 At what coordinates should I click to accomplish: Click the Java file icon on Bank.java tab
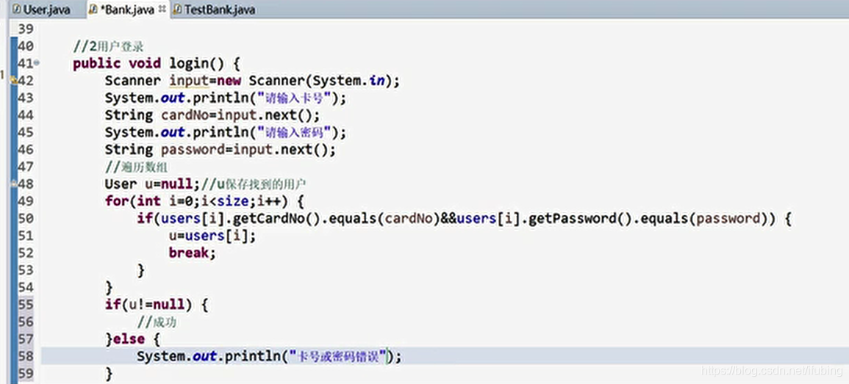(x=93, y=10)
